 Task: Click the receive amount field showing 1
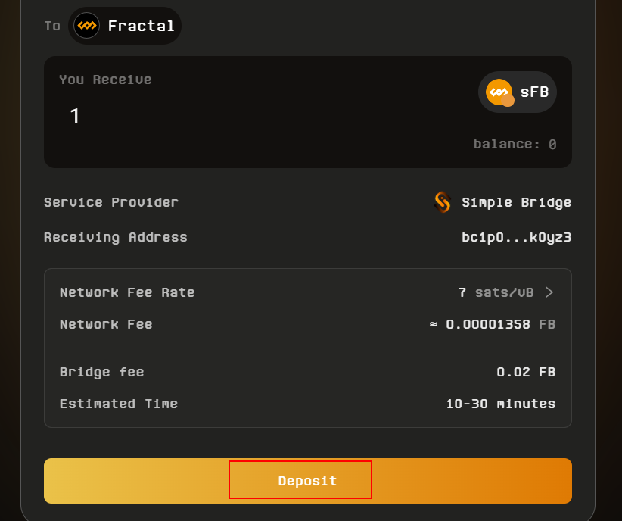click(75, 116)
